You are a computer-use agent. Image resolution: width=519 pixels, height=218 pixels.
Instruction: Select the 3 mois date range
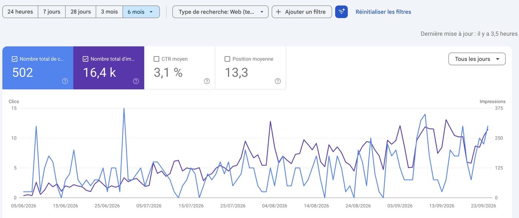109,12
